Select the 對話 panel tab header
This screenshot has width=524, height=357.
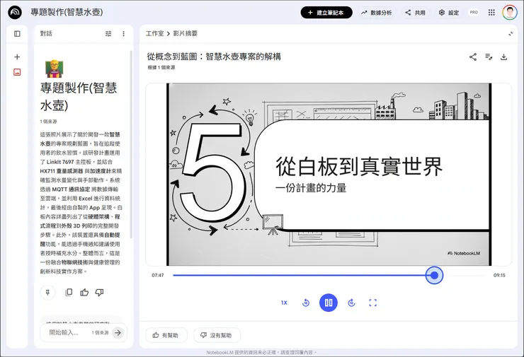pyautogui.click(x=46, y=33)
